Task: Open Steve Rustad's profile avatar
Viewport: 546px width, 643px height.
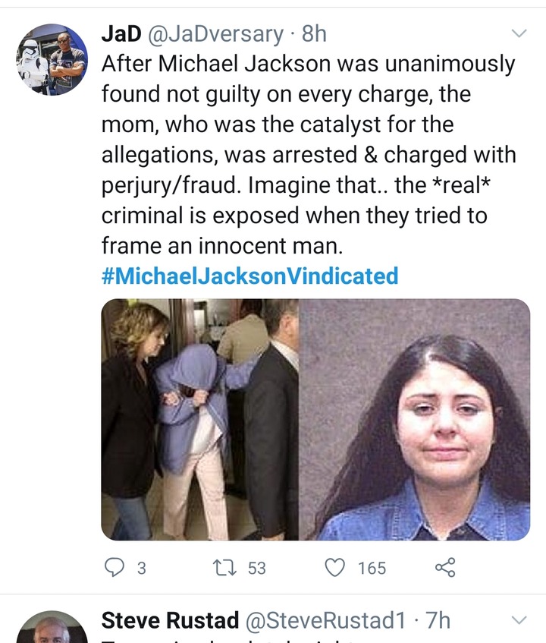Action: tap(52, 627)
